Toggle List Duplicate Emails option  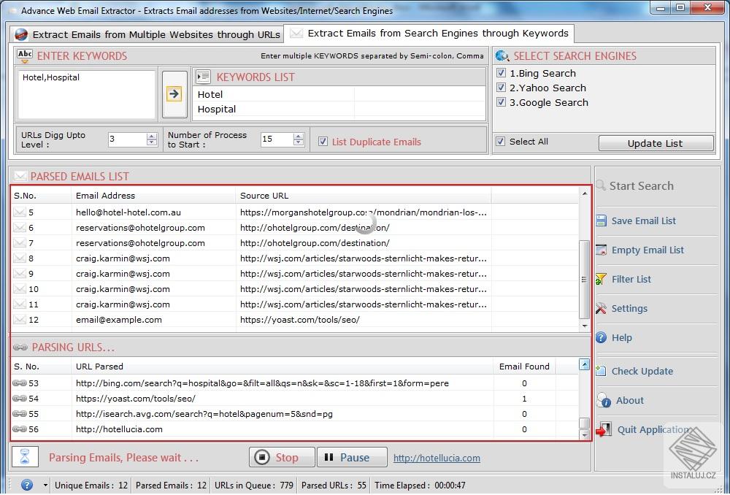(323, 142)
